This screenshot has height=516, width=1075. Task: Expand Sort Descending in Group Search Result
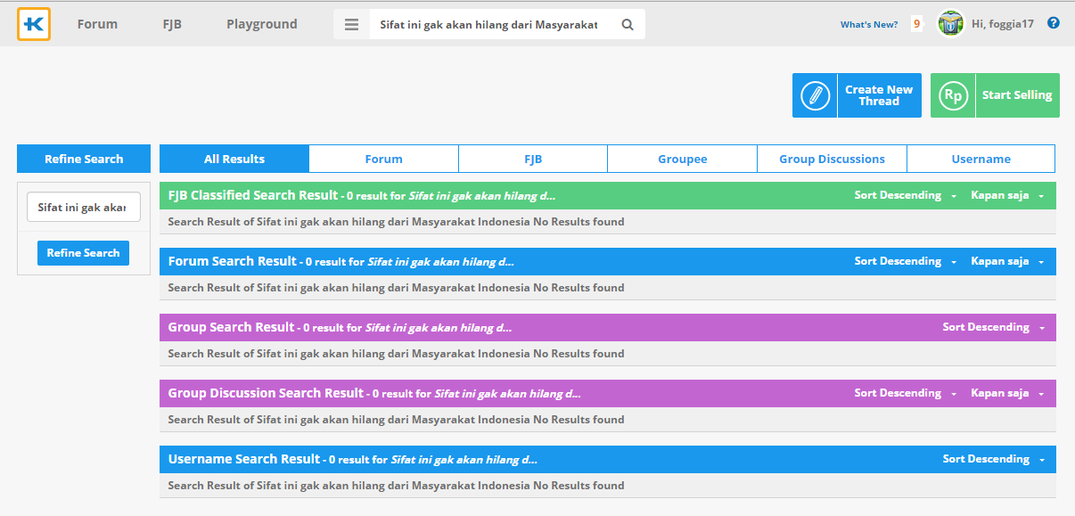(993, 327)
